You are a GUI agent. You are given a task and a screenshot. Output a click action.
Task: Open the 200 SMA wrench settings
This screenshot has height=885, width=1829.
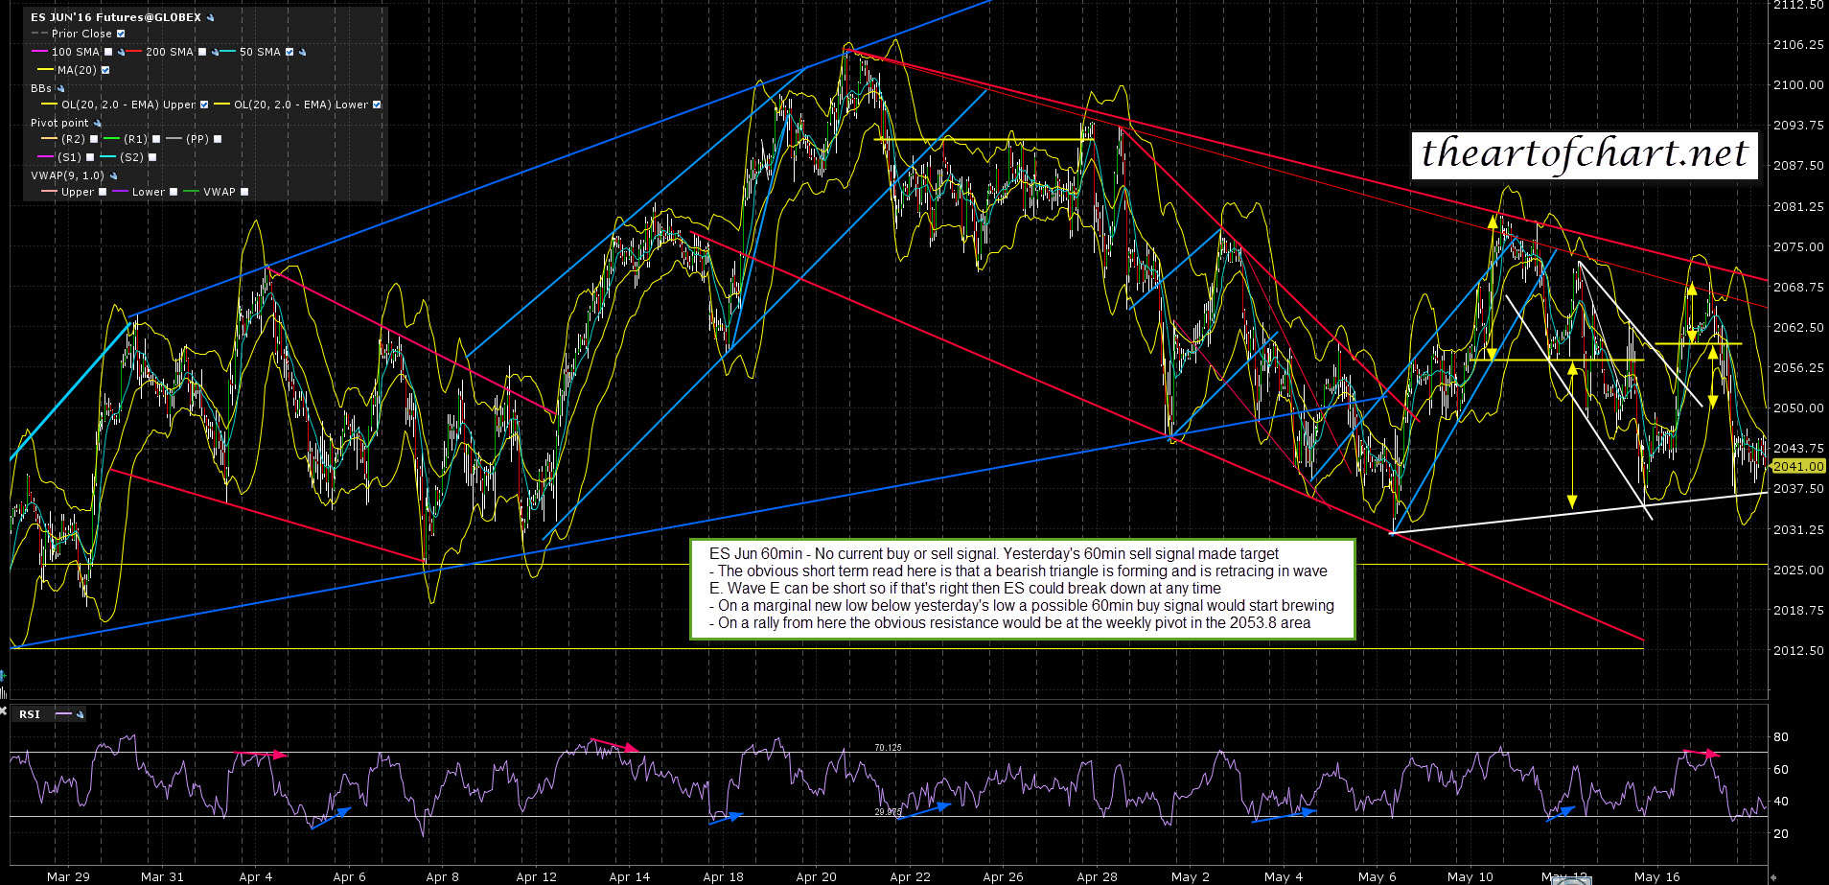(216, 52)
